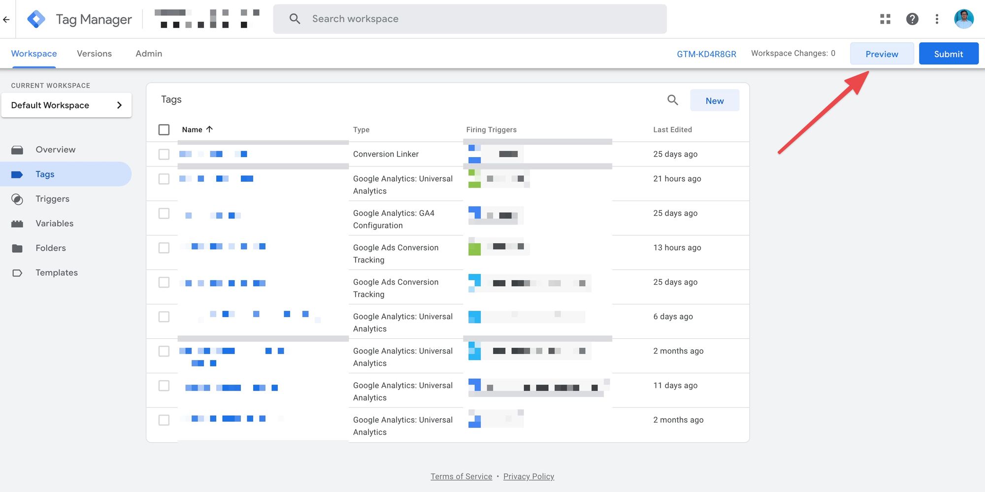Screen dimensions: 985x492
Task: Click the Variables sidebar icon
Action: [x=17, y=224]
